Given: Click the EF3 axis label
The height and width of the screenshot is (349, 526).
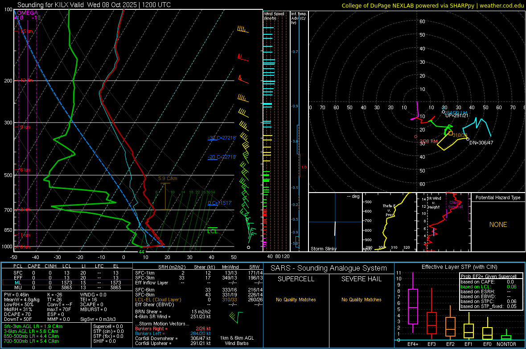Looking at the screenshot, I should click(432, 344).
